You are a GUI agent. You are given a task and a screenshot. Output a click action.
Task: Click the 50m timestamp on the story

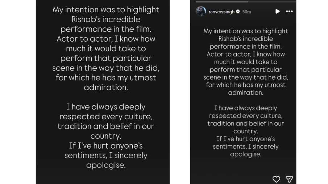coord(247,12)
